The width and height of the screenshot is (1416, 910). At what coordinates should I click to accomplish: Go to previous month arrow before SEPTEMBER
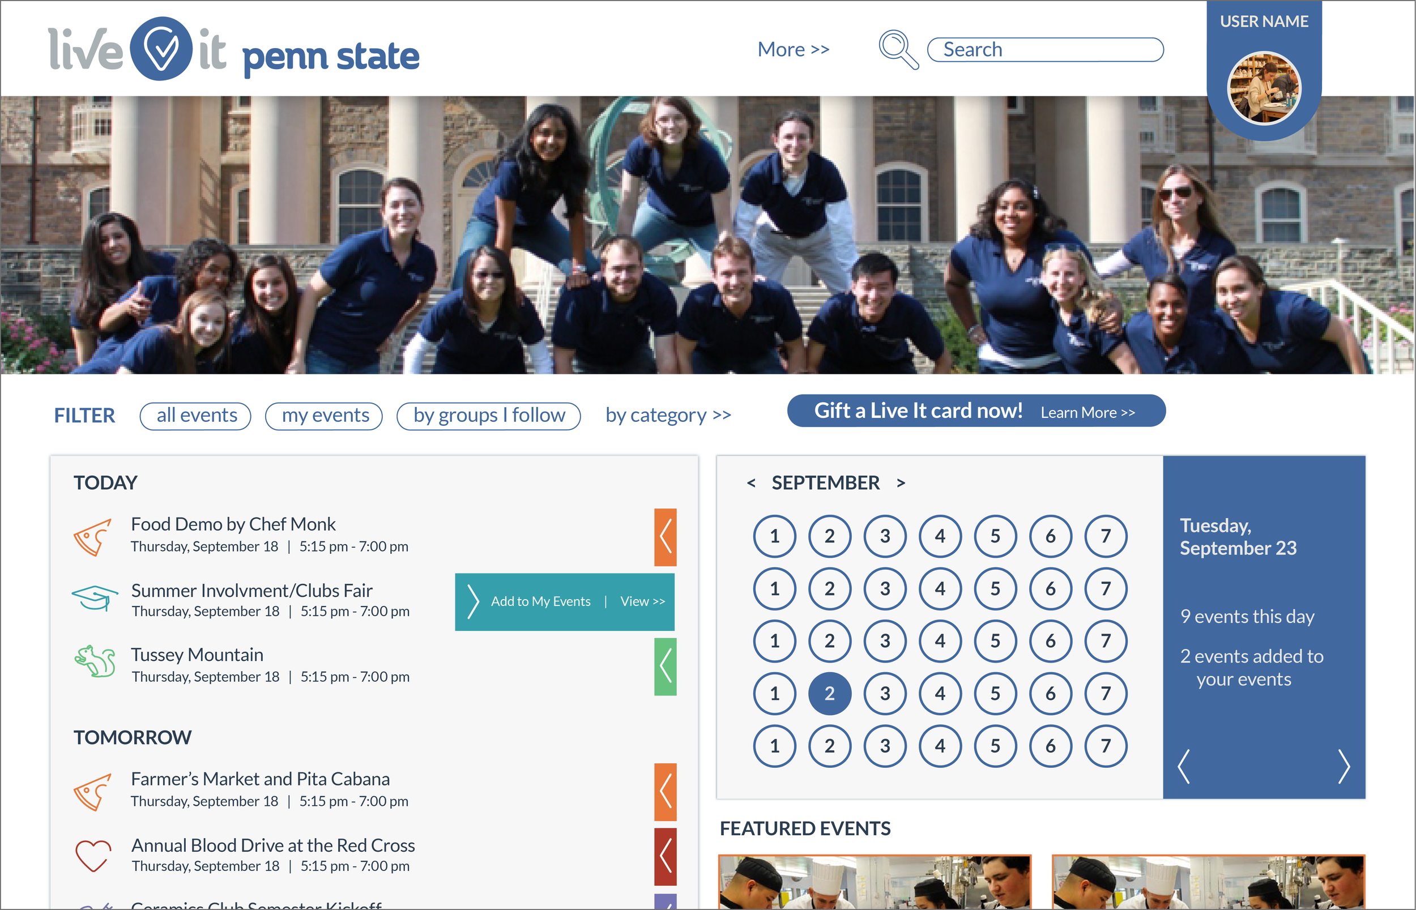point(750,483)
